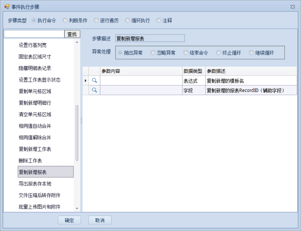
Task: Select the 逐行遍历 step type option
Action: (96, 21)
